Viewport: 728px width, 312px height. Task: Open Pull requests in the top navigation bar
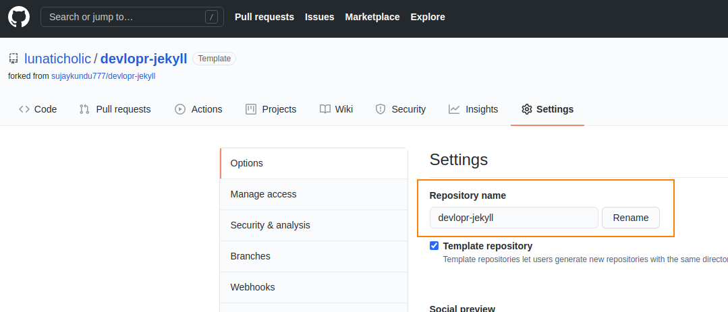264,17
